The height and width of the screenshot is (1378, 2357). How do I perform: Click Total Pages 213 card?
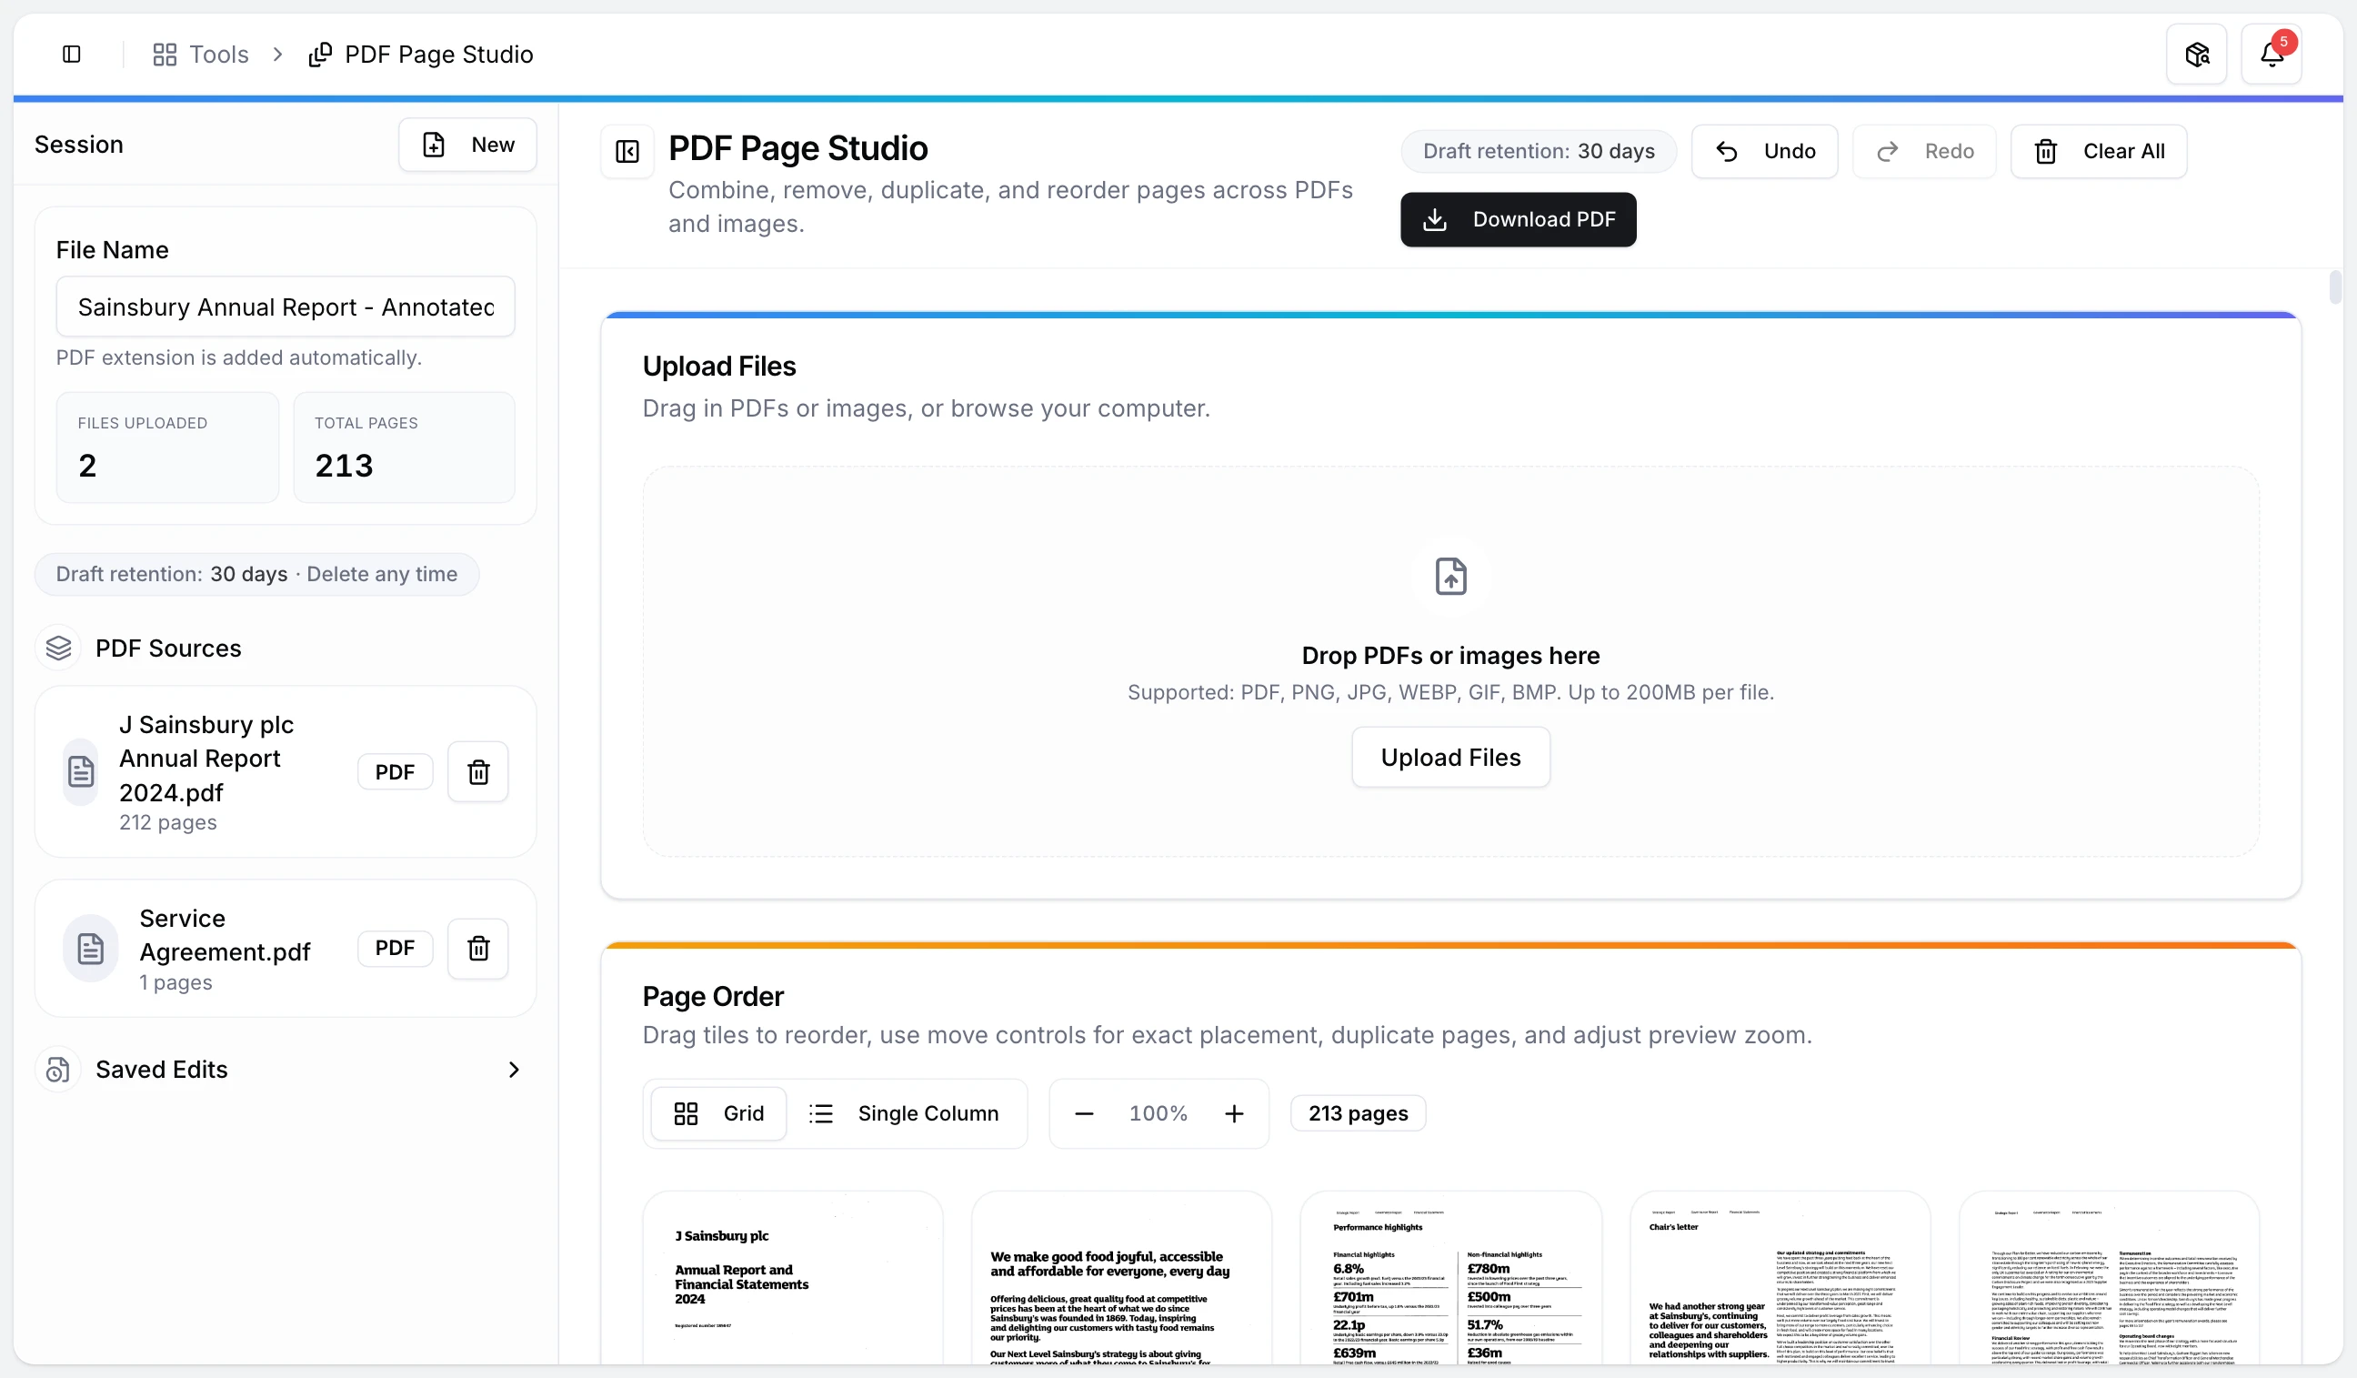point(404,448)
